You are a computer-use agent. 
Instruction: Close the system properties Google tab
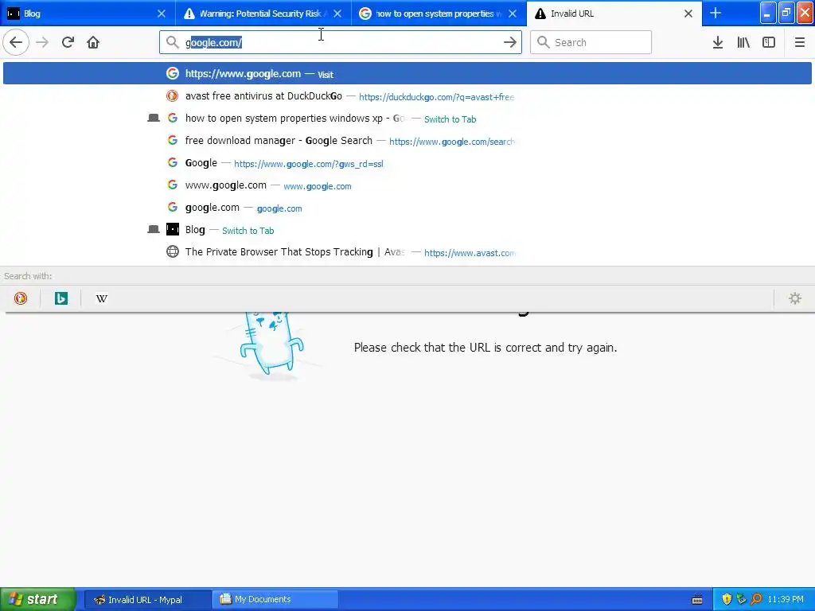(x=513, y=14)
